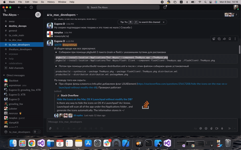Open the history clock icon
The width and height of the screenshot is (241, 150).
pos(31,7)
